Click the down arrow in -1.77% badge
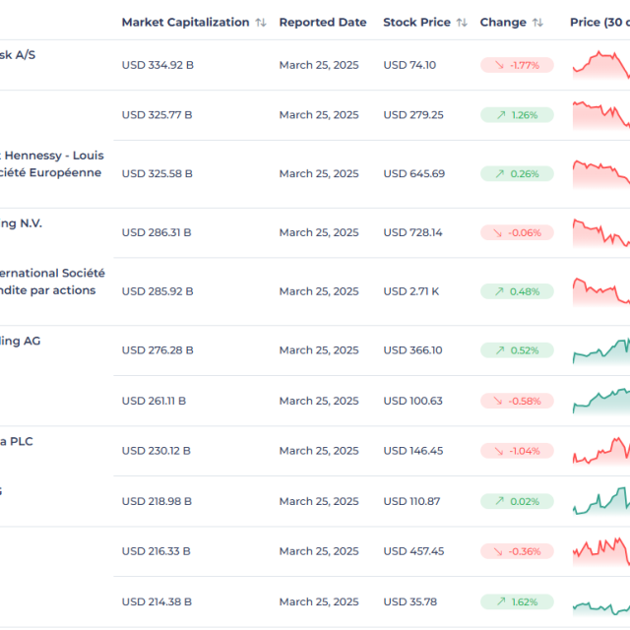Viewport: 630px width, 630px height. [x=499, y=65]
